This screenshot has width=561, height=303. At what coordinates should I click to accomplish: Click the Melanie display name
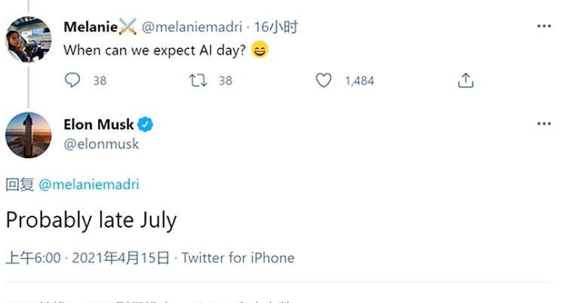90,27
